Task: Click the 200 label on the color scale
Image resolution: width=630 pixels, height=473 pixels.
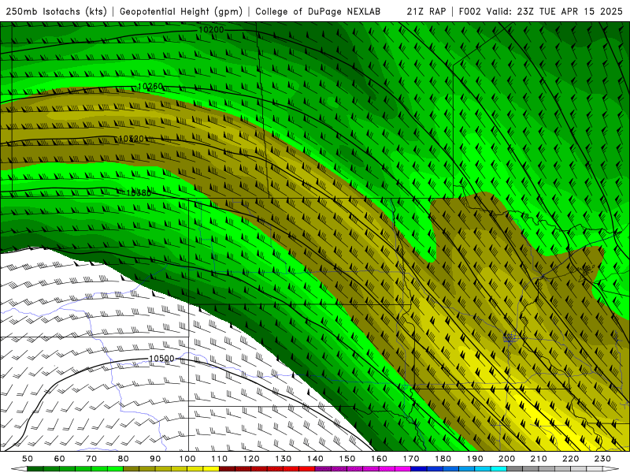Action: coord(506,459)
